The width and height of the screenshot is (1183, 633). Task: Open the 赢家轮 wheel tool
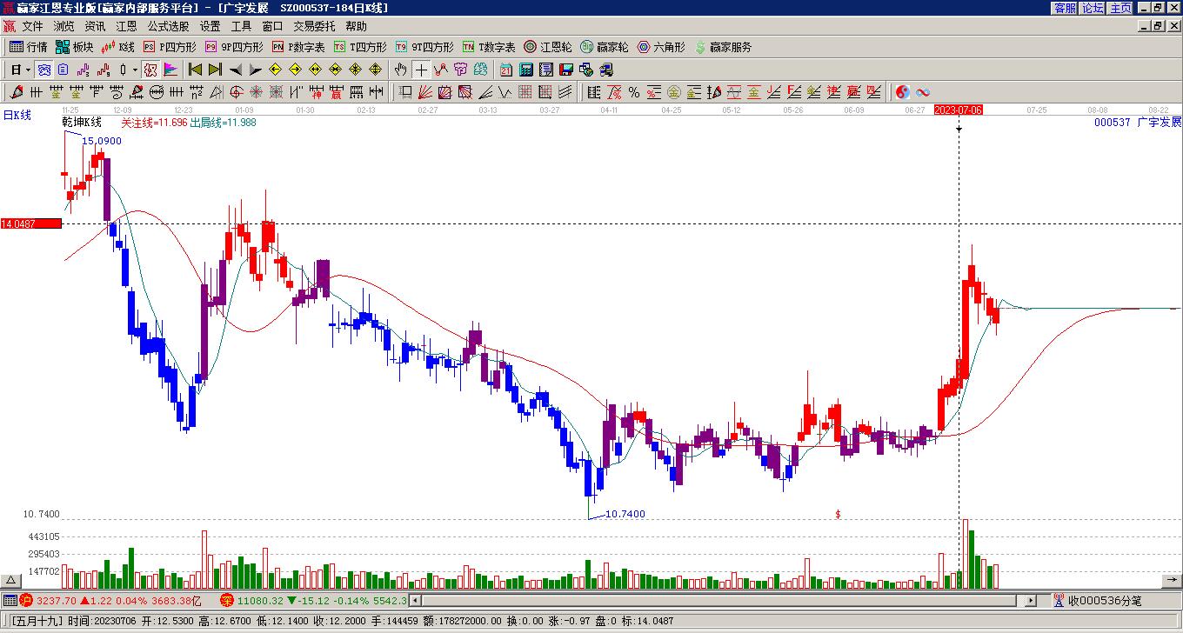point(604,47)
